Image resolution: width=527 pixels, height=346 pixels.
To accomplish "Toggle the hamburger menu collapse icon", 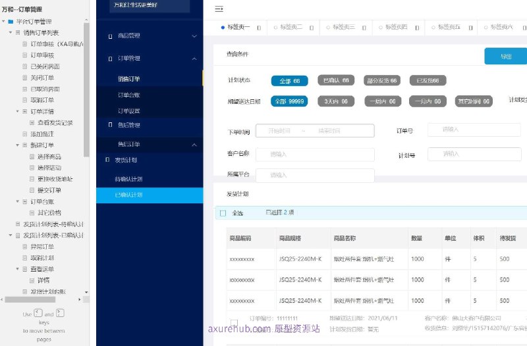I will [219, 9].
